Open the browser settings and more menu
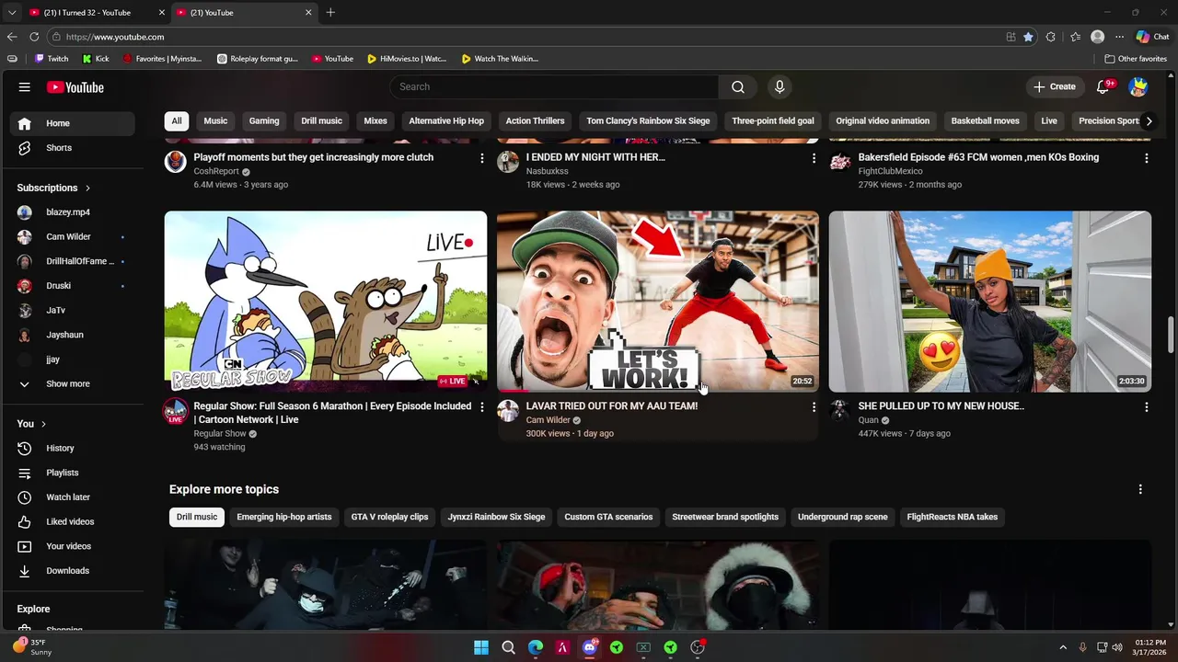The image size is (1178, 662). 1119,37
